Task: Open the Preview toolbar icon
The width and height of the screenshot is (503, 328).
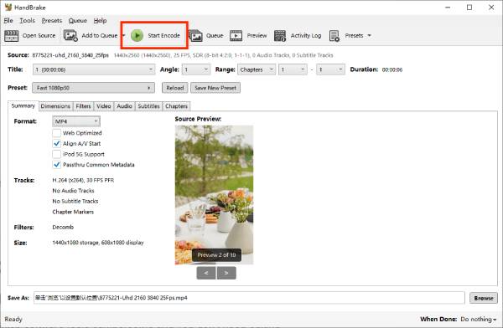Action: point(236,35)
